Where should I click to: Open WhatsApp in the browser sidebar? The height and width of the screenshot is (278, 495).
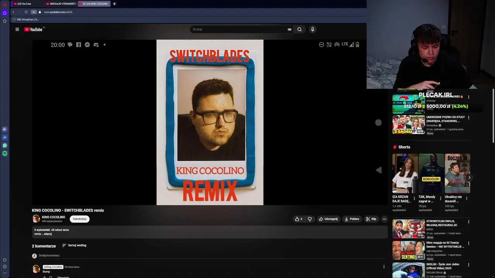[5, 146]
